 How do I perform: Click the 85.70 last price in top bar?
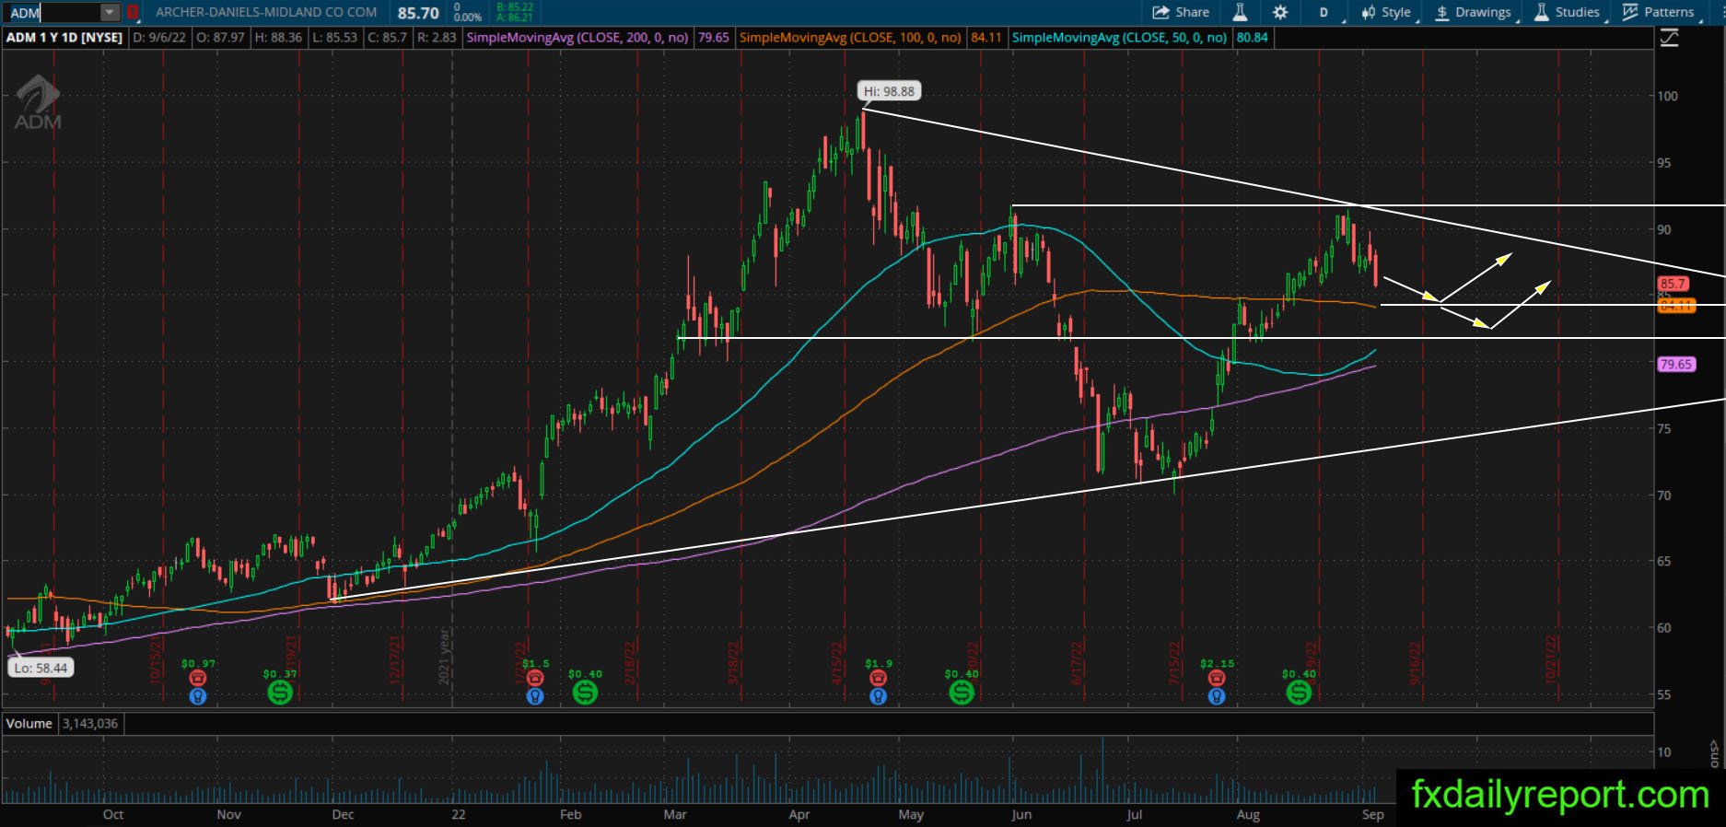point(418,13)
